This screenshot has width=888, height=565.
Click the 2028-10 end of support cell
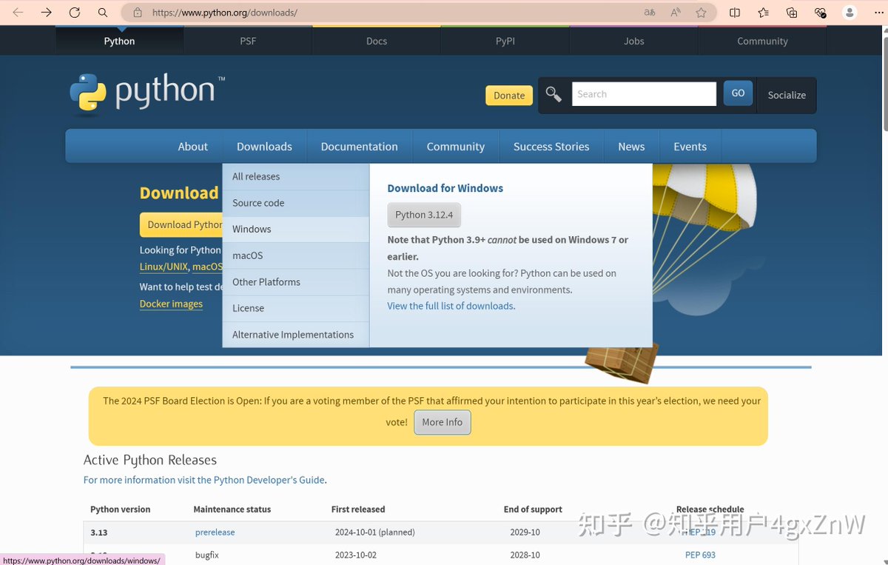point(525,555)
